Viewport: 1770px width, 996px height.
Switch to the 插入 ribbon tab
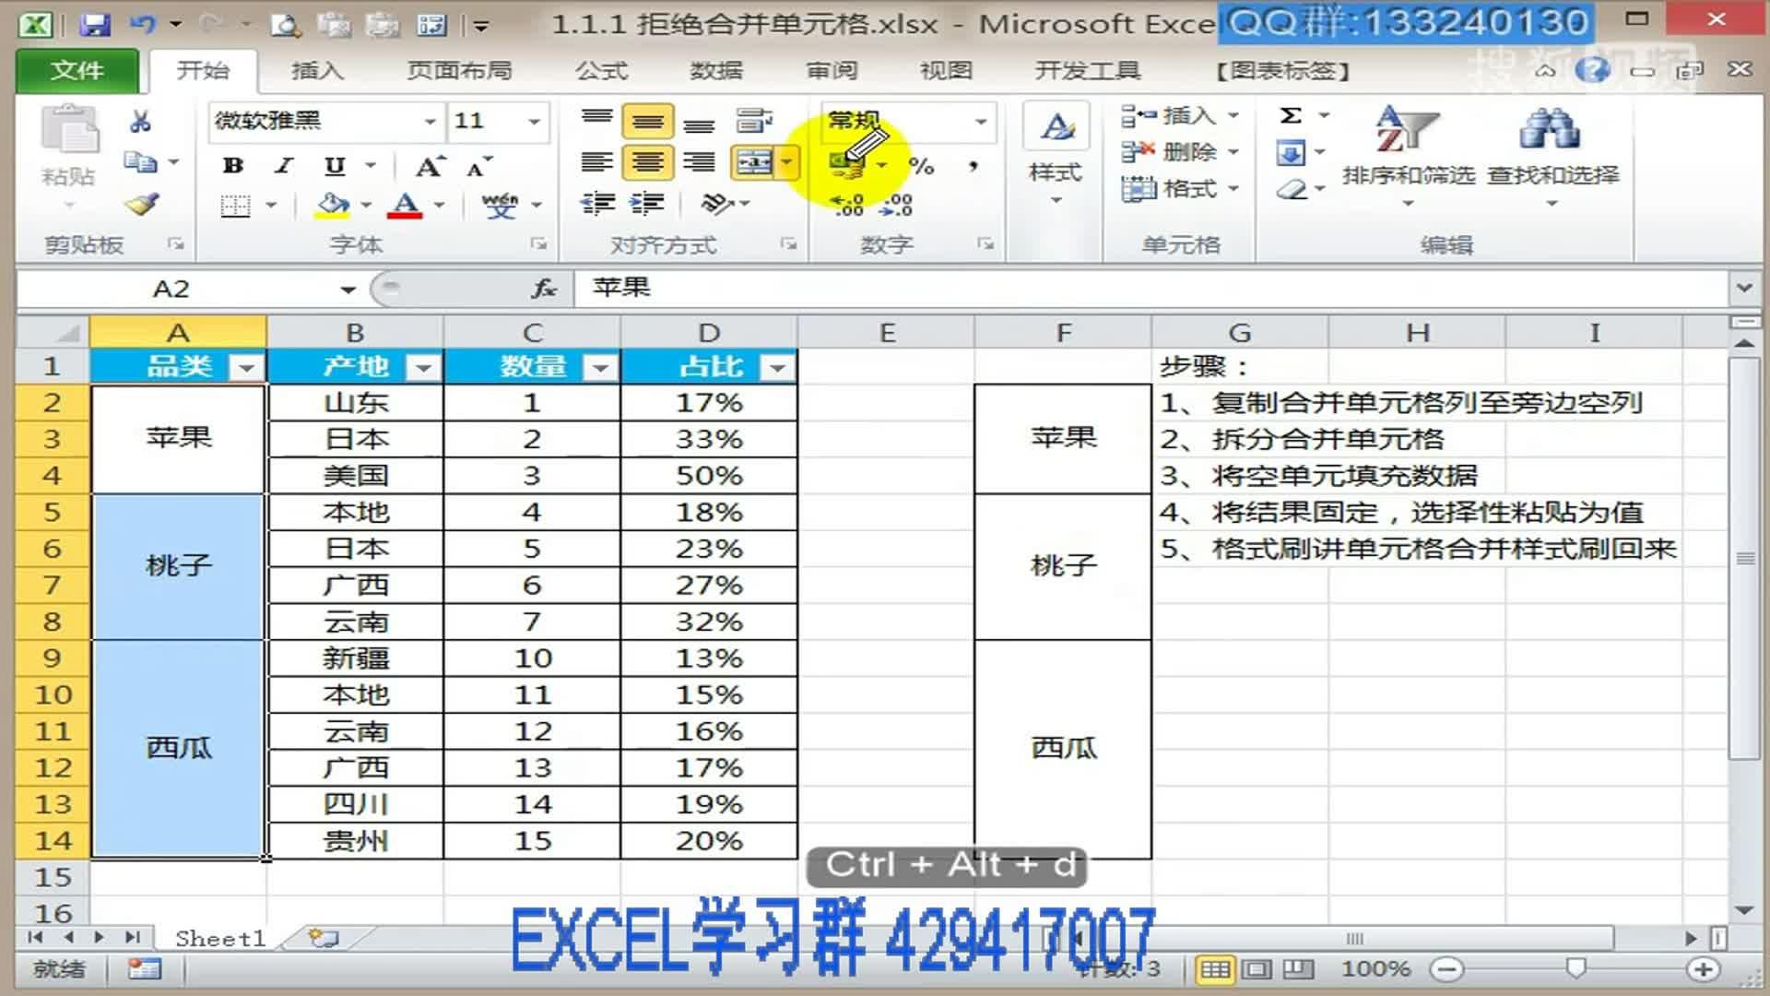pyautogui.click(x=317, y=70)
